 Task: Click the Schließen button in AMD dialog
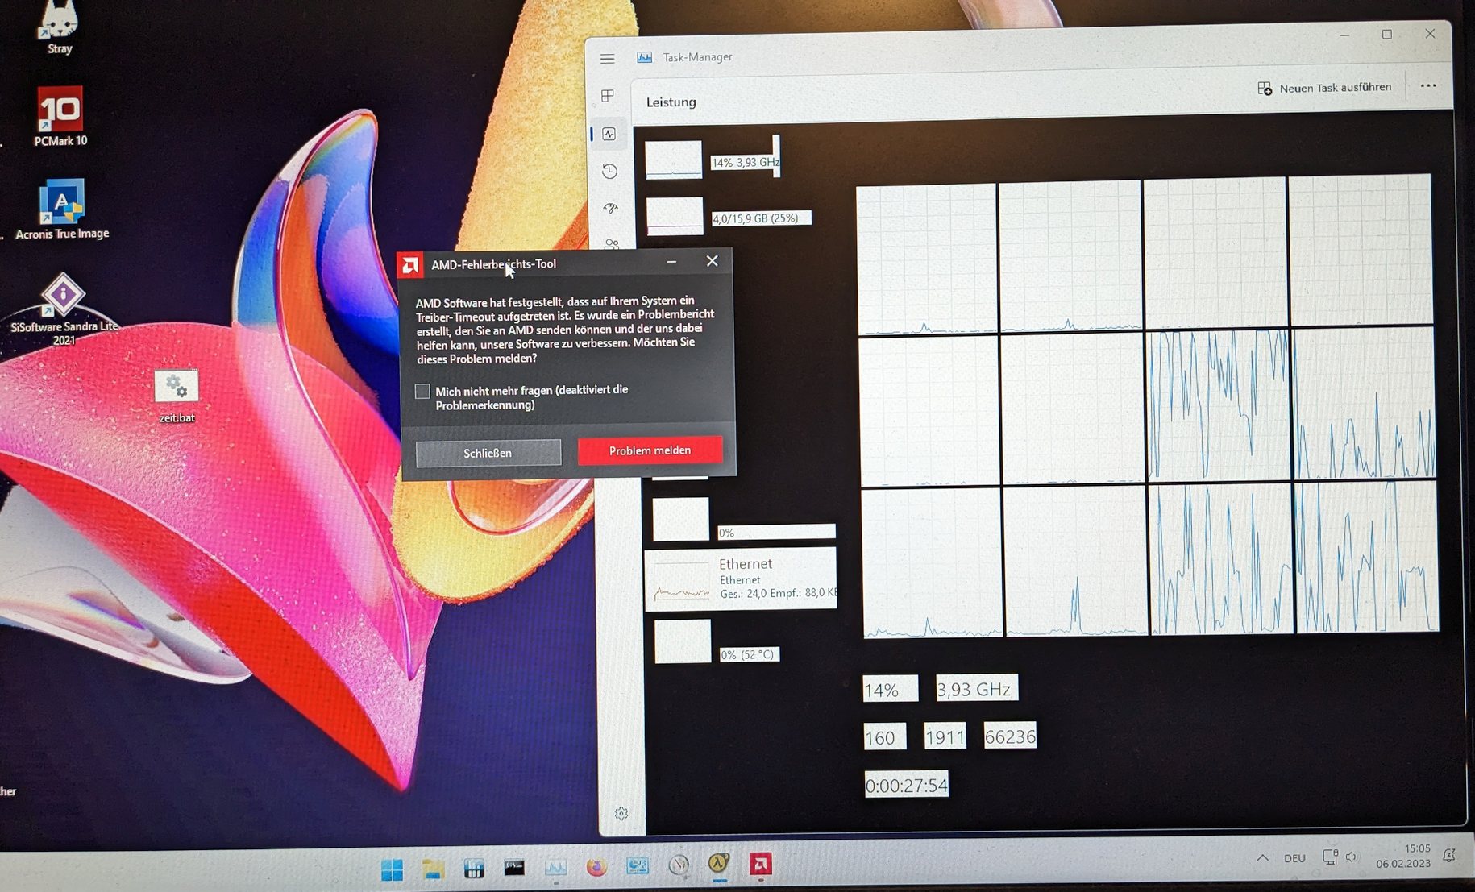[488, 453]
